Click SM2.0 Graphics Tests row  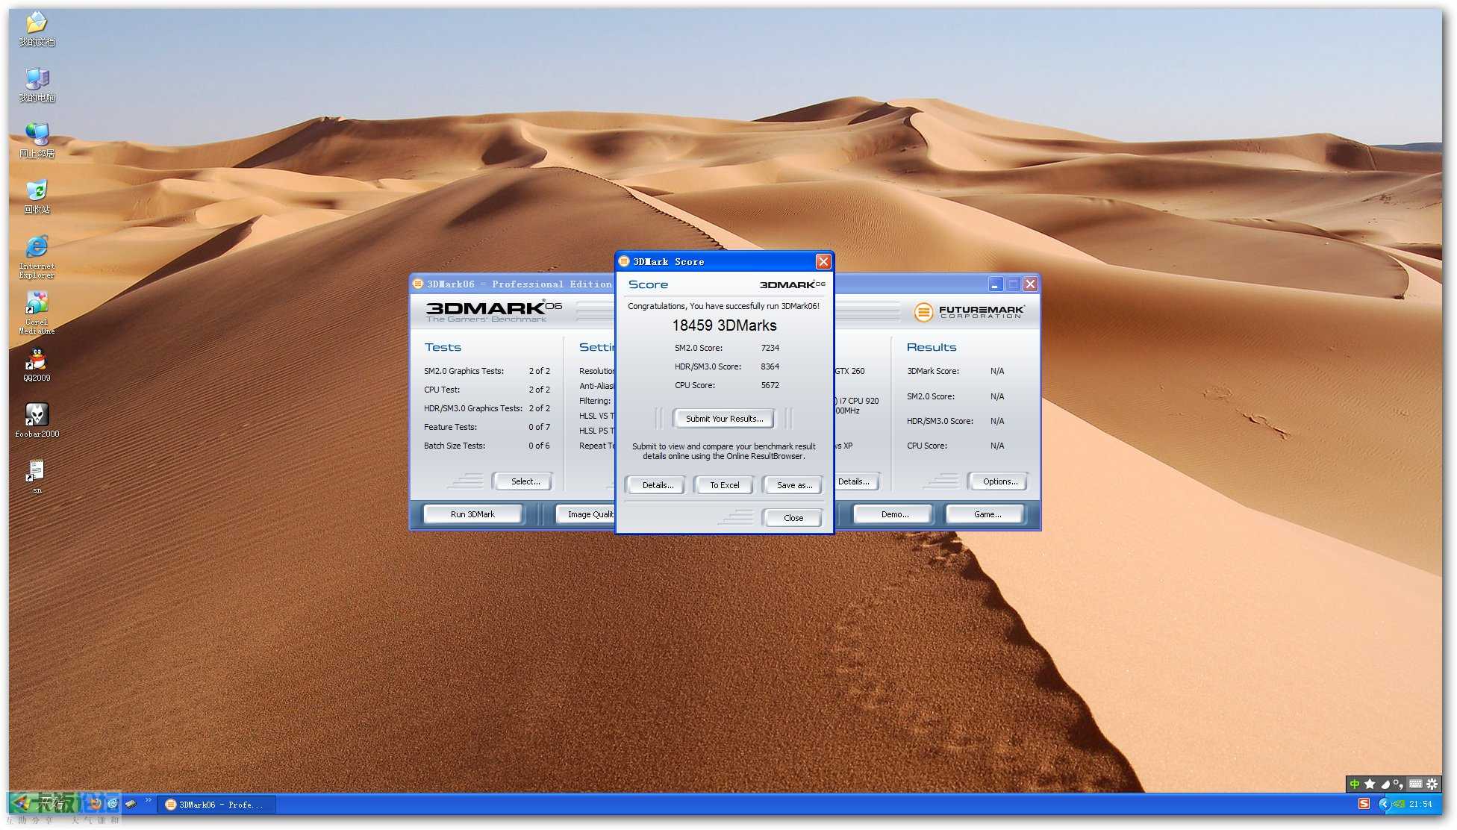click(487, 371)
